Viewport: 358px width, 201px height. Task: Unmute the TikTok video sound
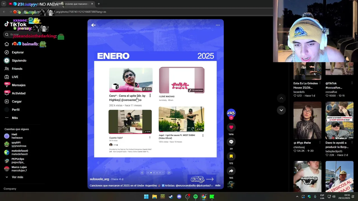(x=93, y=25)
